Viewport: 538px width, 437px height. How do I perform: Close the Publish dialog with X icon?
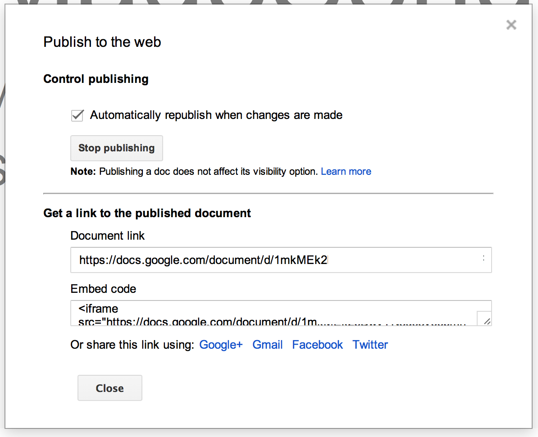[x=511, y=25]
